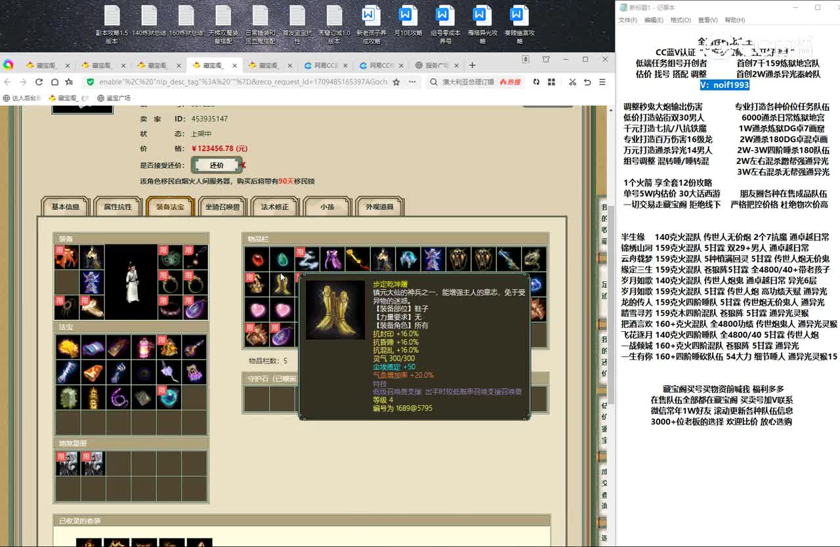The height and width of the screenshot is (547, 840).
Task: Click the 热搜 hot search button
Action: tap(510, 82)
